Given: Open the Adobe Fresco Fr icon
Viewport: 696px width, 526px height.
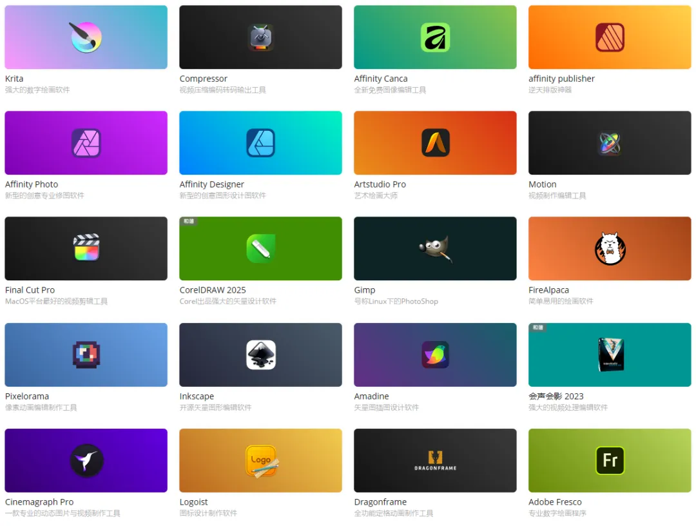Looking at the screenshot, I should coord(610,460).
